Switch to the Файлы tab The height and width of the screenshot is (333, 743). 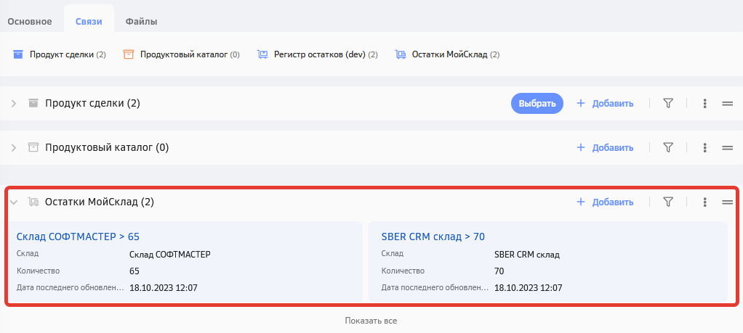click(x=141, y=21)
